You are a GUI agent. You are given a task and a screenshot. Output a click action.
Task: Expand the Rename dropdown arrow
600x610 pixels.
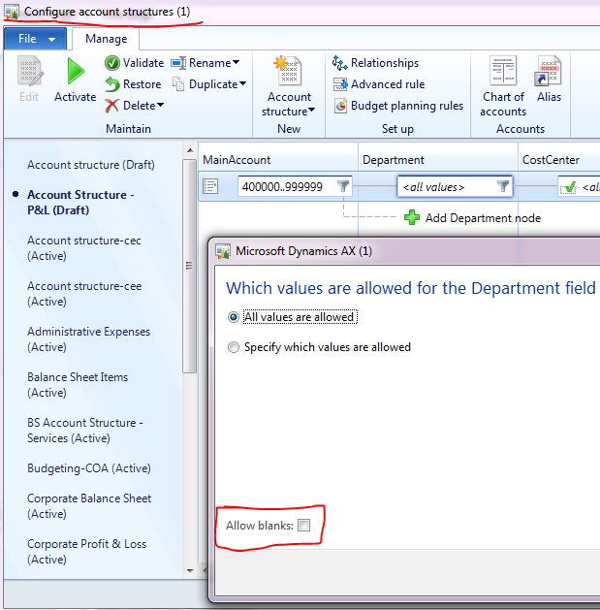236,62
